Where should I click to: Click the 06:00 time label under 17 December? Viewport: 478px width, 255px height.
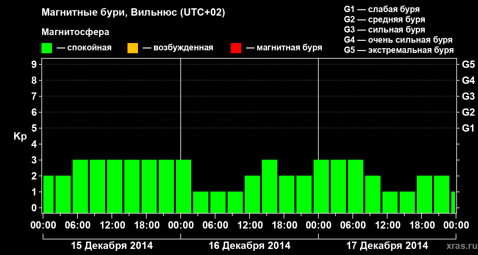(x=353, y=225)
